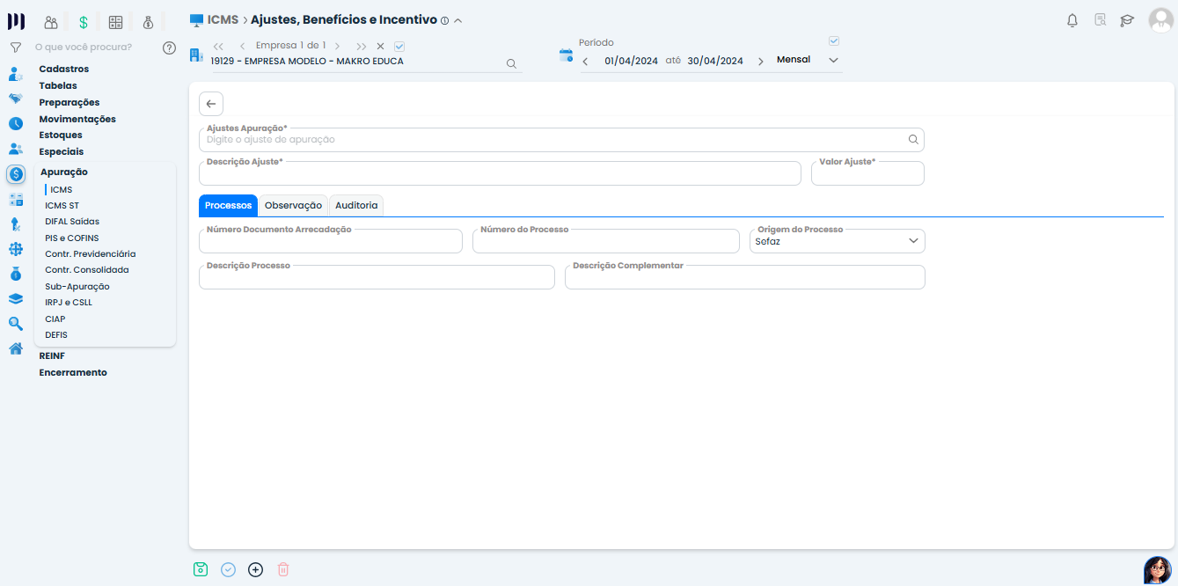Click the add new record plus icon
Image resolution: width=1178 pixels, height=586 pixels.
click(255, 569)
